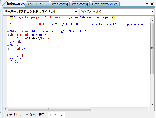Click the closing </html> tag

[15, 63]
